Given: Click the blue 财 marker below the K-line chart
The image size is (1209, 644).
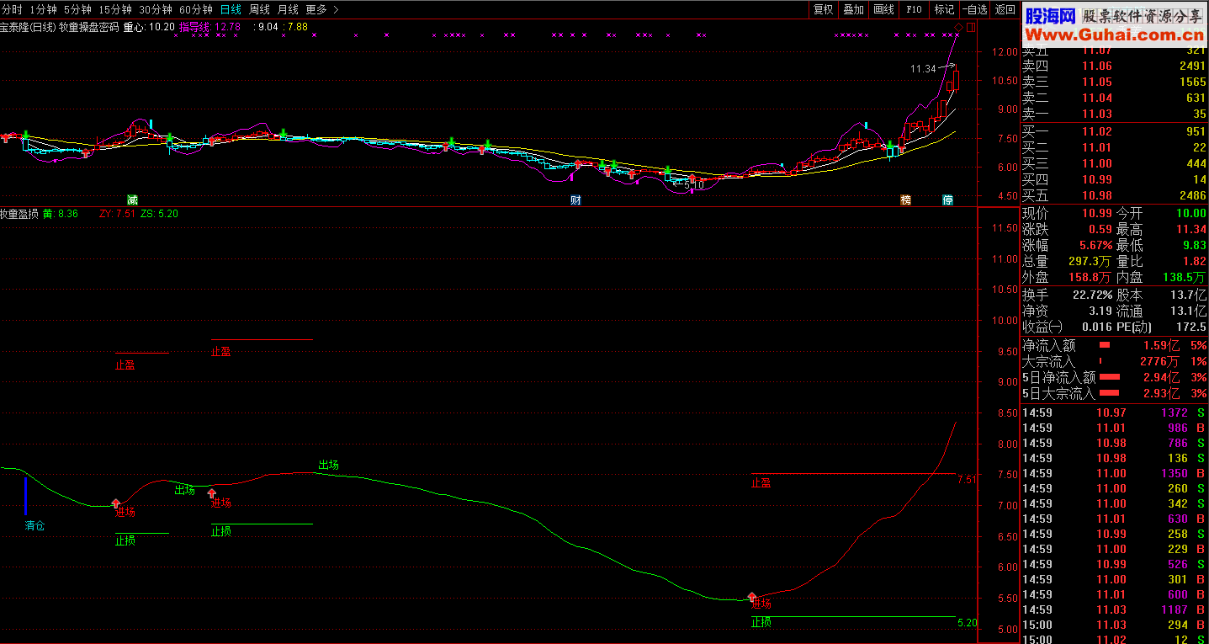Looking at the screenshot, I should coord(575,200).
